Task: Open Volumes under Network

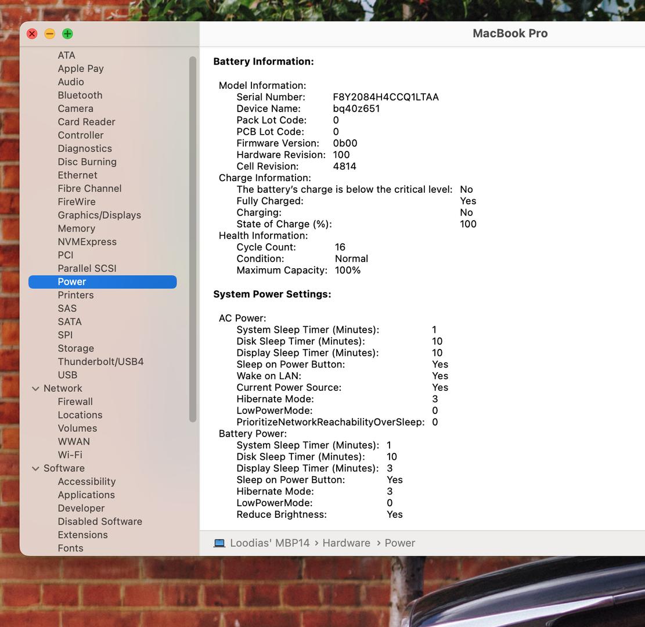Action: tap(77, 428)
